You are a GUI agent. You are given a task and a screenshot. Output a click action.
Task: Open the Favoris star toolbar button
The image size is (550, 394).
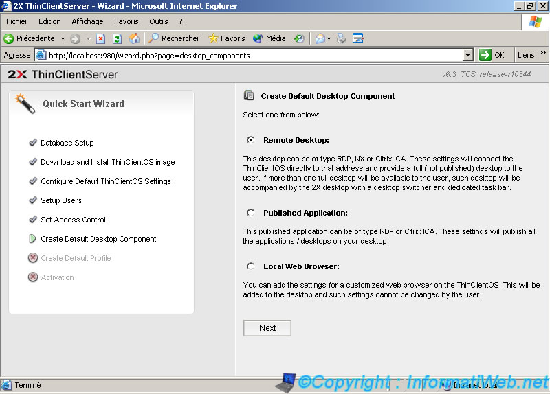[x=227, y=38]
